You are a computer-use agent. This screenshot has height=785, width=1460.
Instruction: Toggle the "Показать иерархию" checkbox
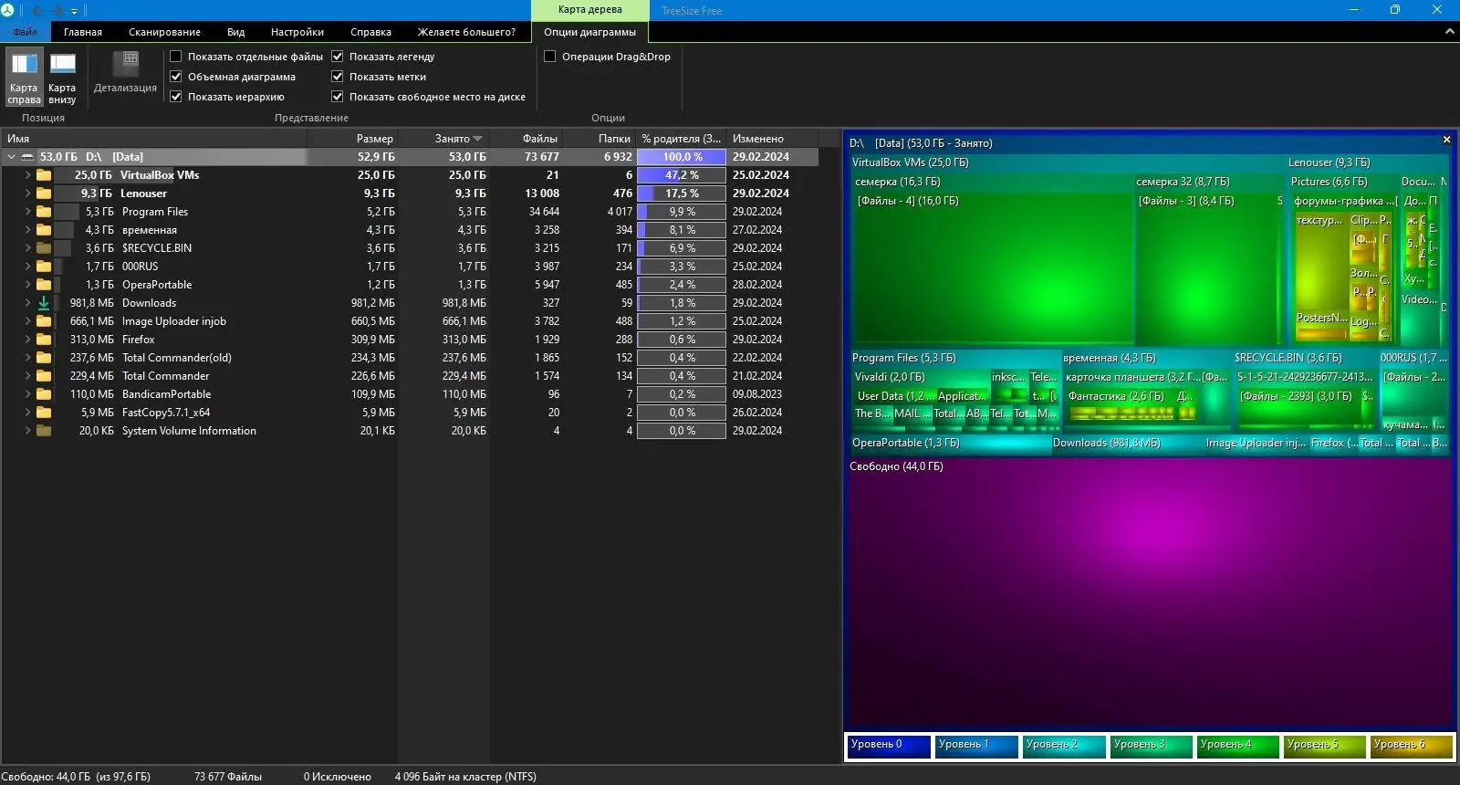point(176,97)
